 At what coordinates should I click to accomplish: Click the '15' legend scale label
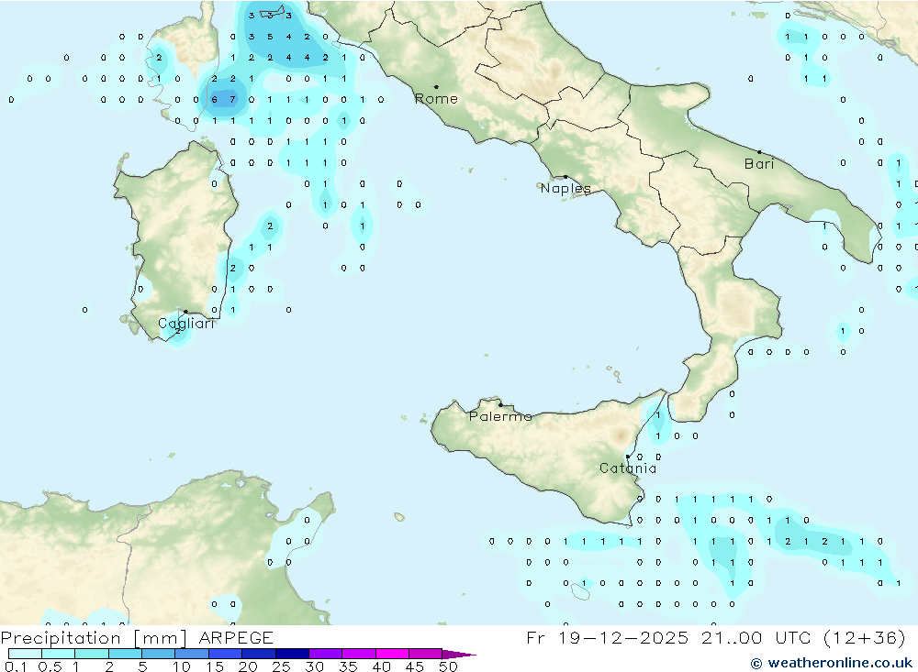tap(215, 666)
